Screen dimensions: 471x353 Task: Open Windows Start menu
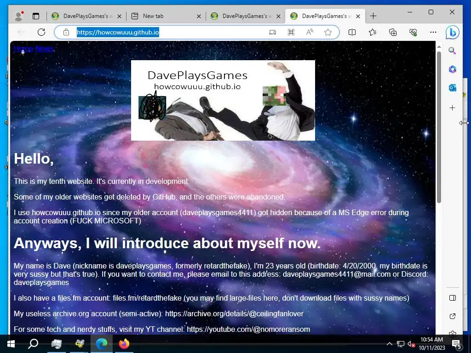[11, 344]
